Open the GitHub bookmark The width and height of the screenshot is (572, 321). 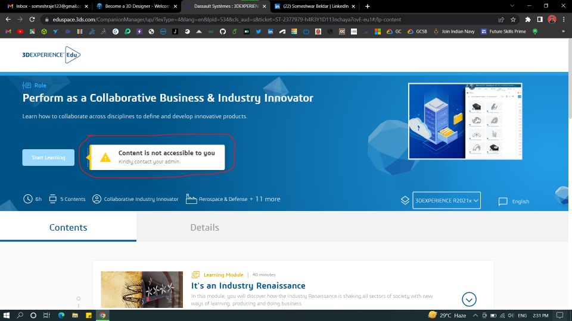[x=222, y=32]
